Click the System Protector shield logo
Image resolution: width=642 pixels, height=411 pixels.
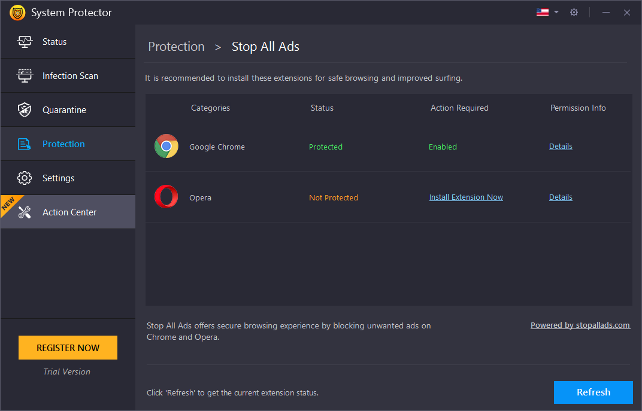click(17, 12)
